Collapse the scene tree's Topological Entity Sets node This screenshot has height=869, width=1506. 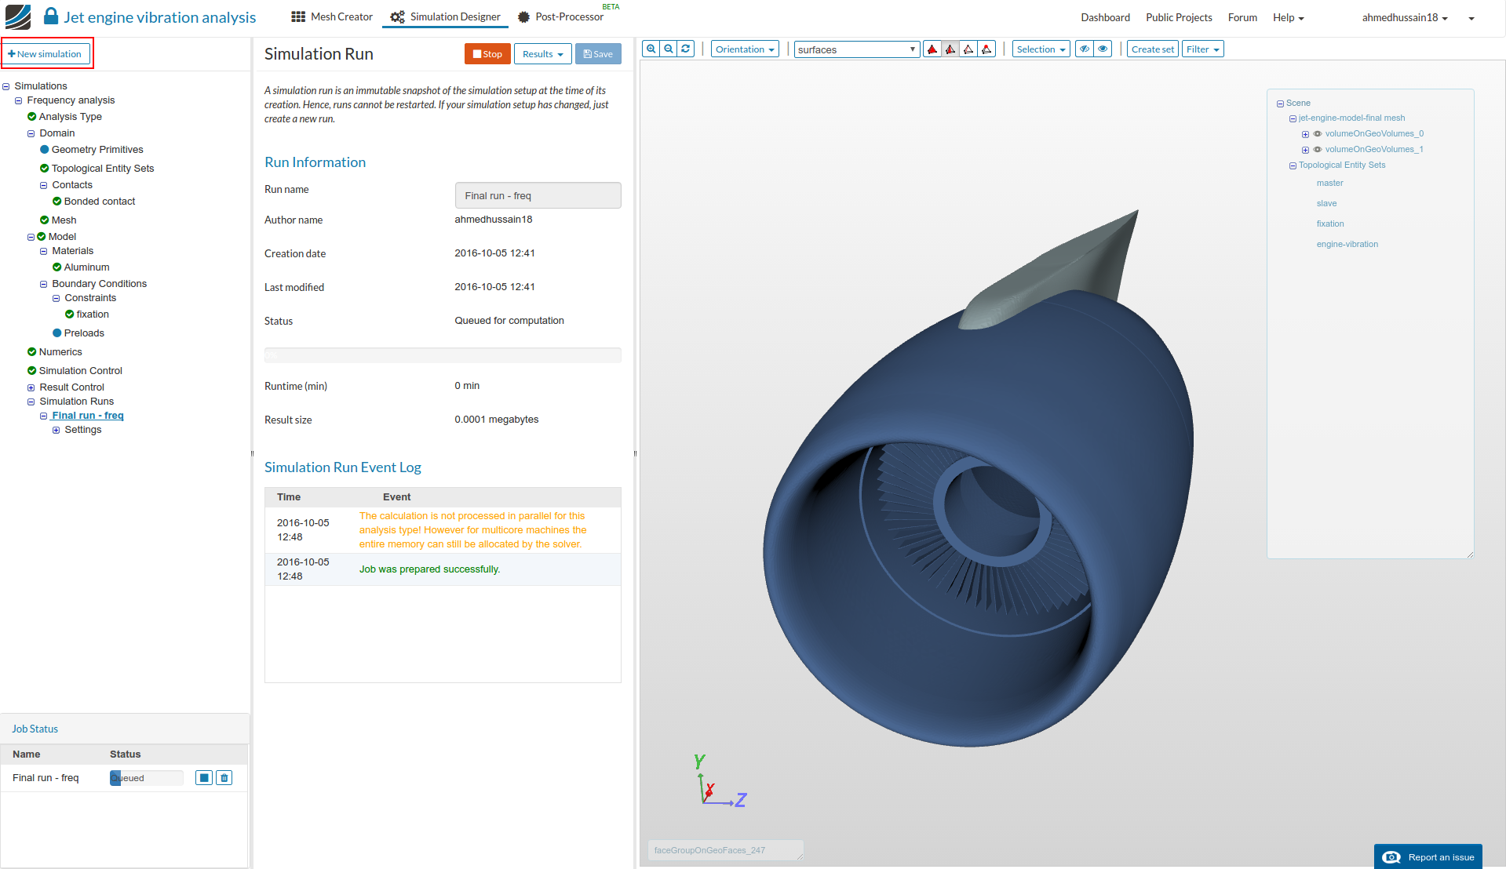click(x=1293, y=165)
